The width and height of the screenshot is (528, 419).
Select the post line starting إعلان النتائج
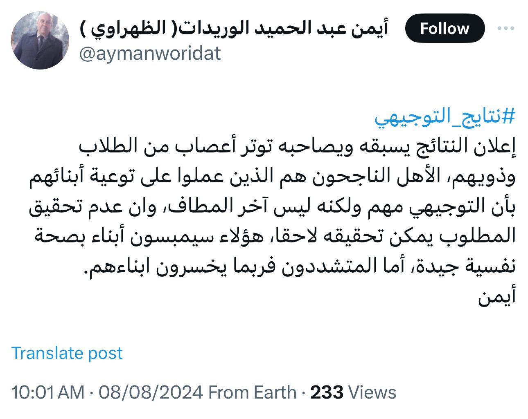pyautogui.click(x=297, y=147)
